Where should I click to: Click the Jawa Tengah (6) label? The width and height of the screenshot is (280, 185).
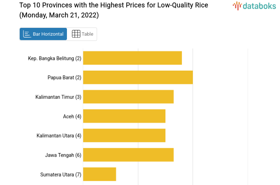point(63,155)
